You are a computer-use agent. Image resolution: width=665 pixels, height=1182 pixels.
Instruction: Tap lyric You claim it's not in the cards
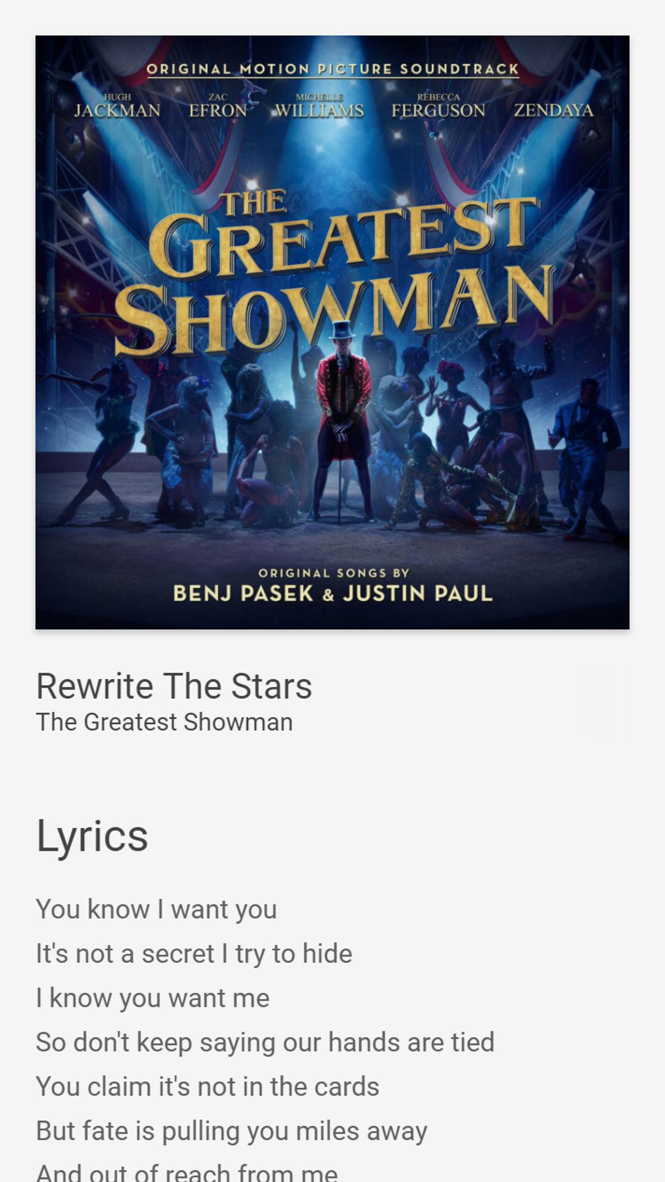coord(208,1087)
